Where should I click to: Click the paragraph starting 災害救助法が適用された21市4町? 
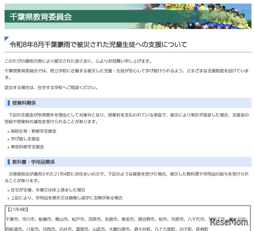(127, 177)
